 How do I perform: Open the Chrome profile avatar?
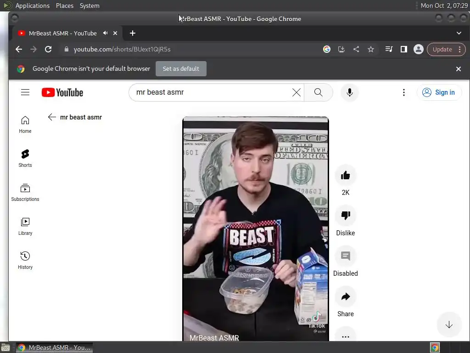point(419,49)
